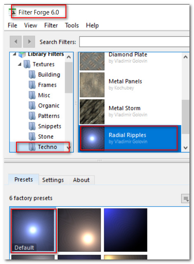Click the Textures folder icon
This screenshot has height=264, width=194.
coord(27,64)
